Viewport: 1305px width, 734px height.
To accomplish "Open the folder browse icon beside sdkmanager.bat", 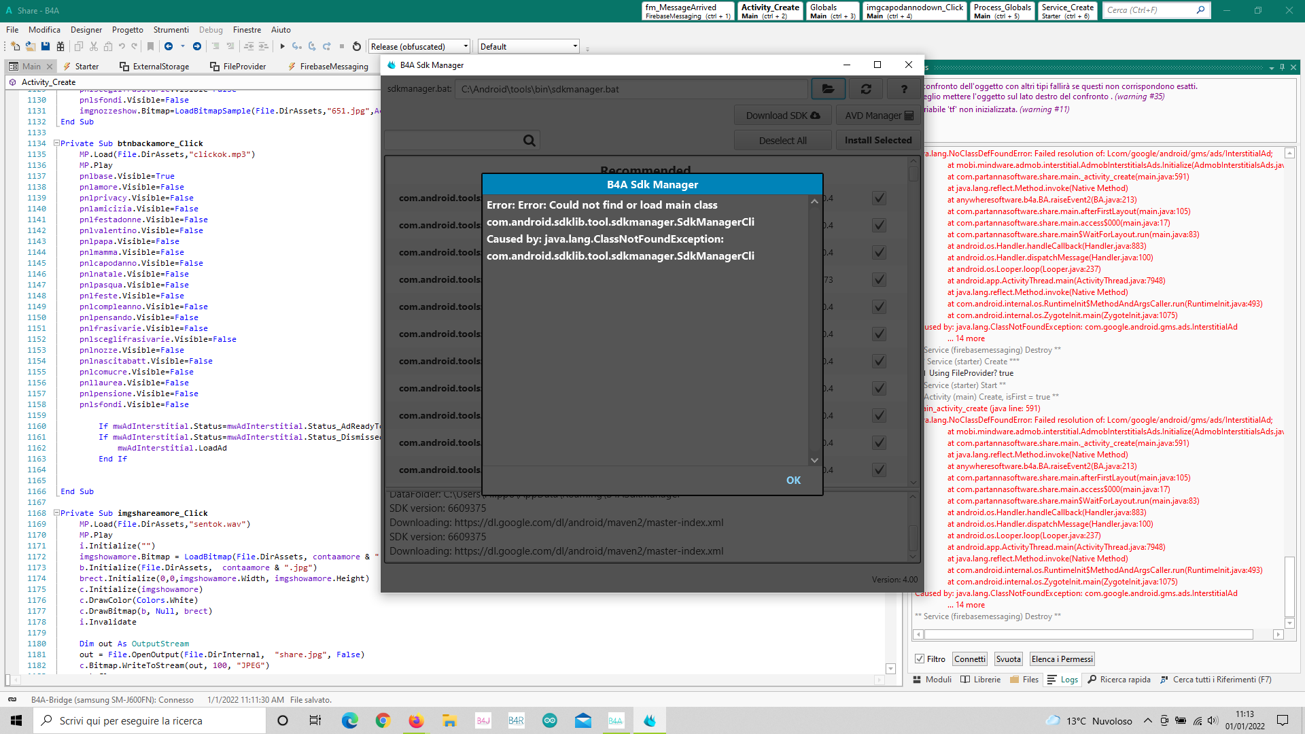I will (828, 89).
